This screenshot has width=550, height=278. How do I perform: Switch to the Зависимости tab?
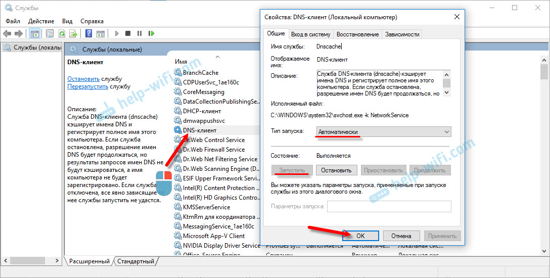tap(402, 34)
